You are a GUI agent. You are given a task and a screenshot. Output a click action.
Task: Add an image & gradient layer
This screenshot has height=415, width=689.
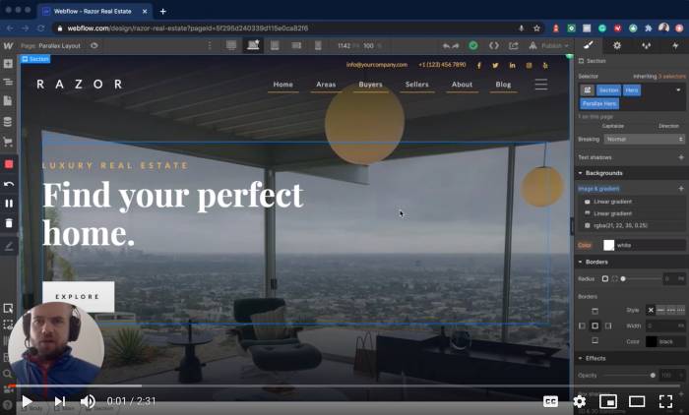(x=681, y=189)
